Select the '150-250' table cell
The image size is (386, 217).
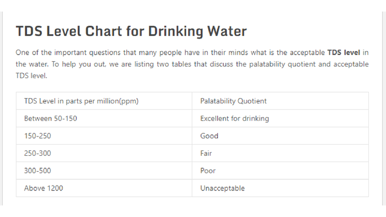pos(104,136)
